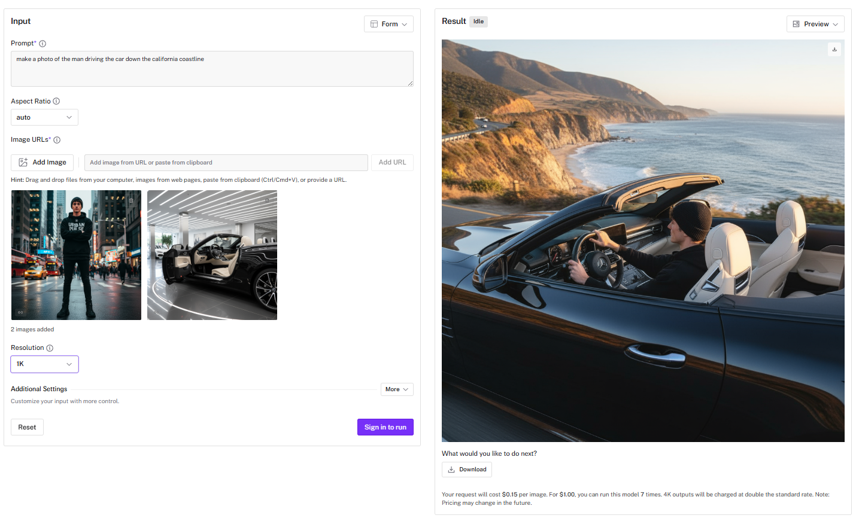
Task: Click Sign in to run
Action: tap(386, 427)
